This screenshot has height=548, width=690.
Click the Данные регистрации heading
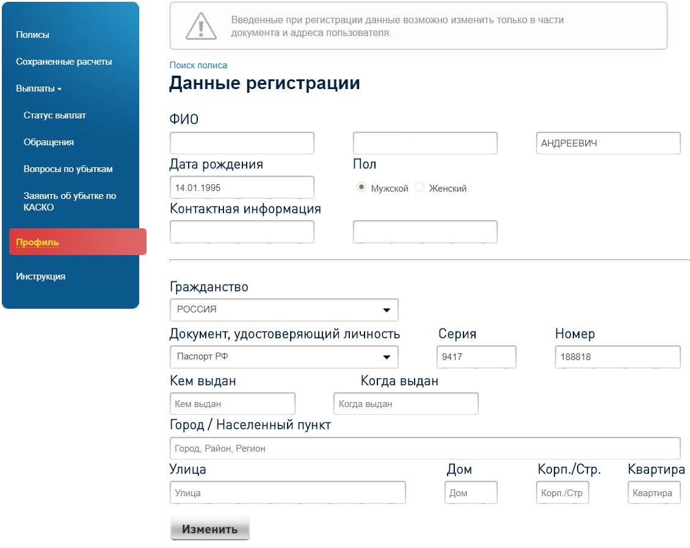[x=265, y=82]
